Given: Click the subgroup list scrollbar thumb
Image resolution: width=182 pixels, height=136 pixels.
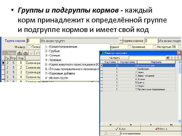Looking at the screenshot, I should [179, 69].
